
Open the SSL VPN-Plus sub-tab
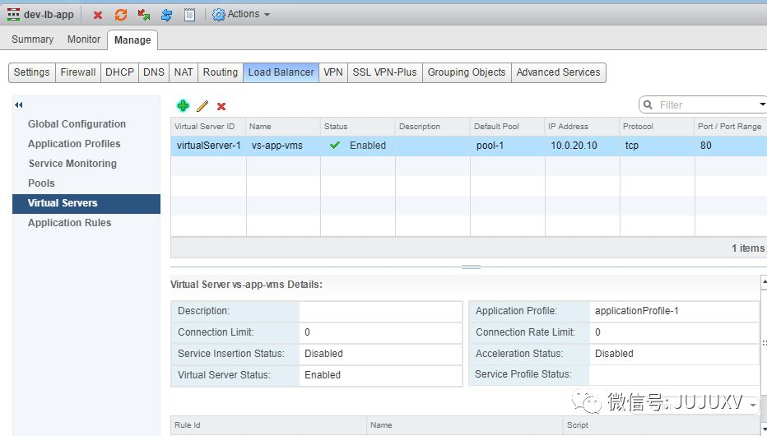pyautogui.click(x=385, y=72)
